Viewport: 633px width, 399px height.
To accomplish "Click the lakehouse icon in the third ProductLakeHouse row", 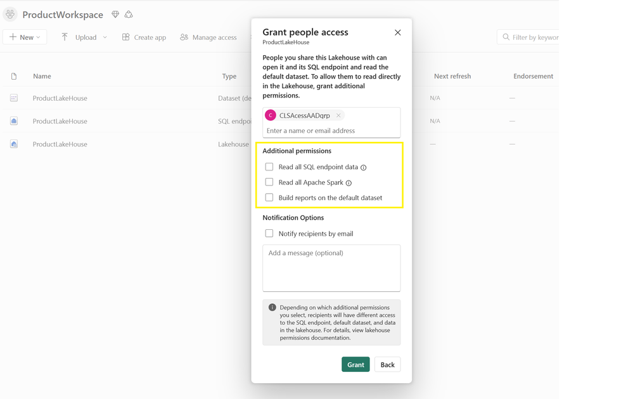I will click(14, 144).
